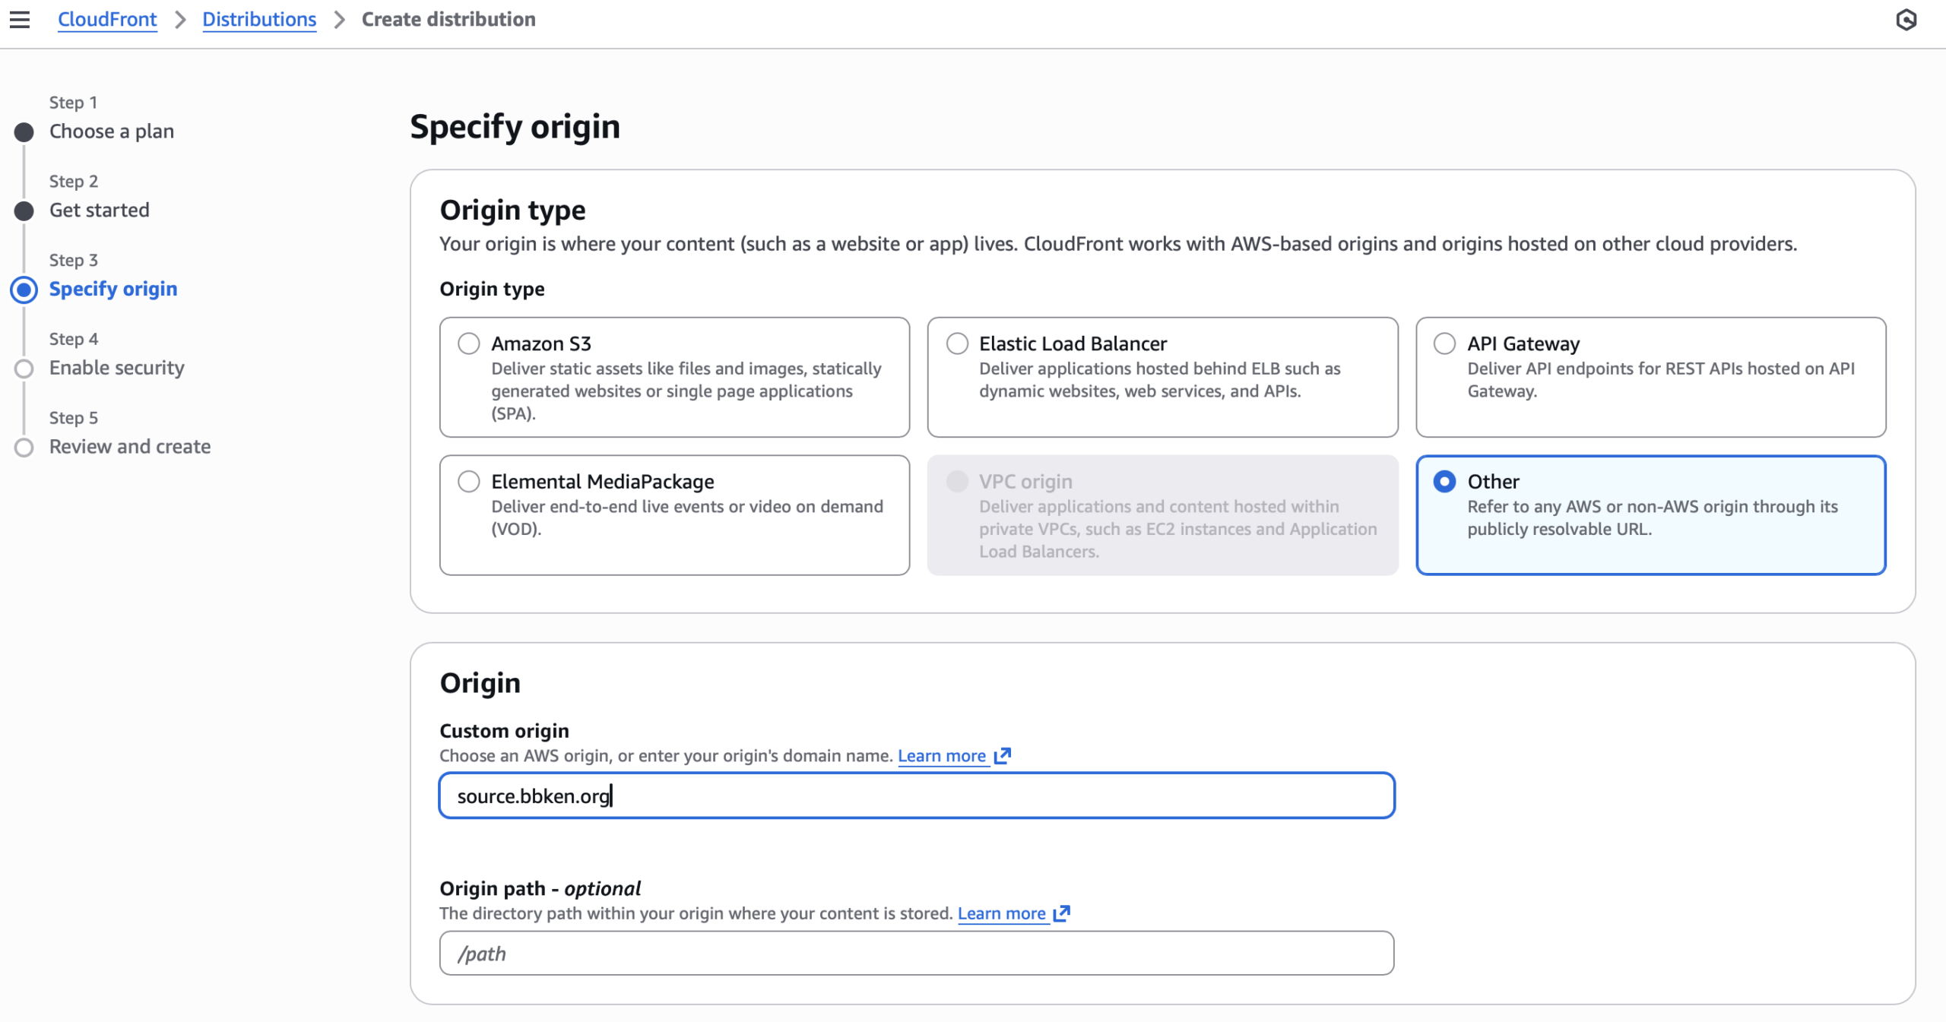This screenshot has height=1022, width=1946.
Task: Go to CloudFront breadcrumb link
Action: coord(107,19)
